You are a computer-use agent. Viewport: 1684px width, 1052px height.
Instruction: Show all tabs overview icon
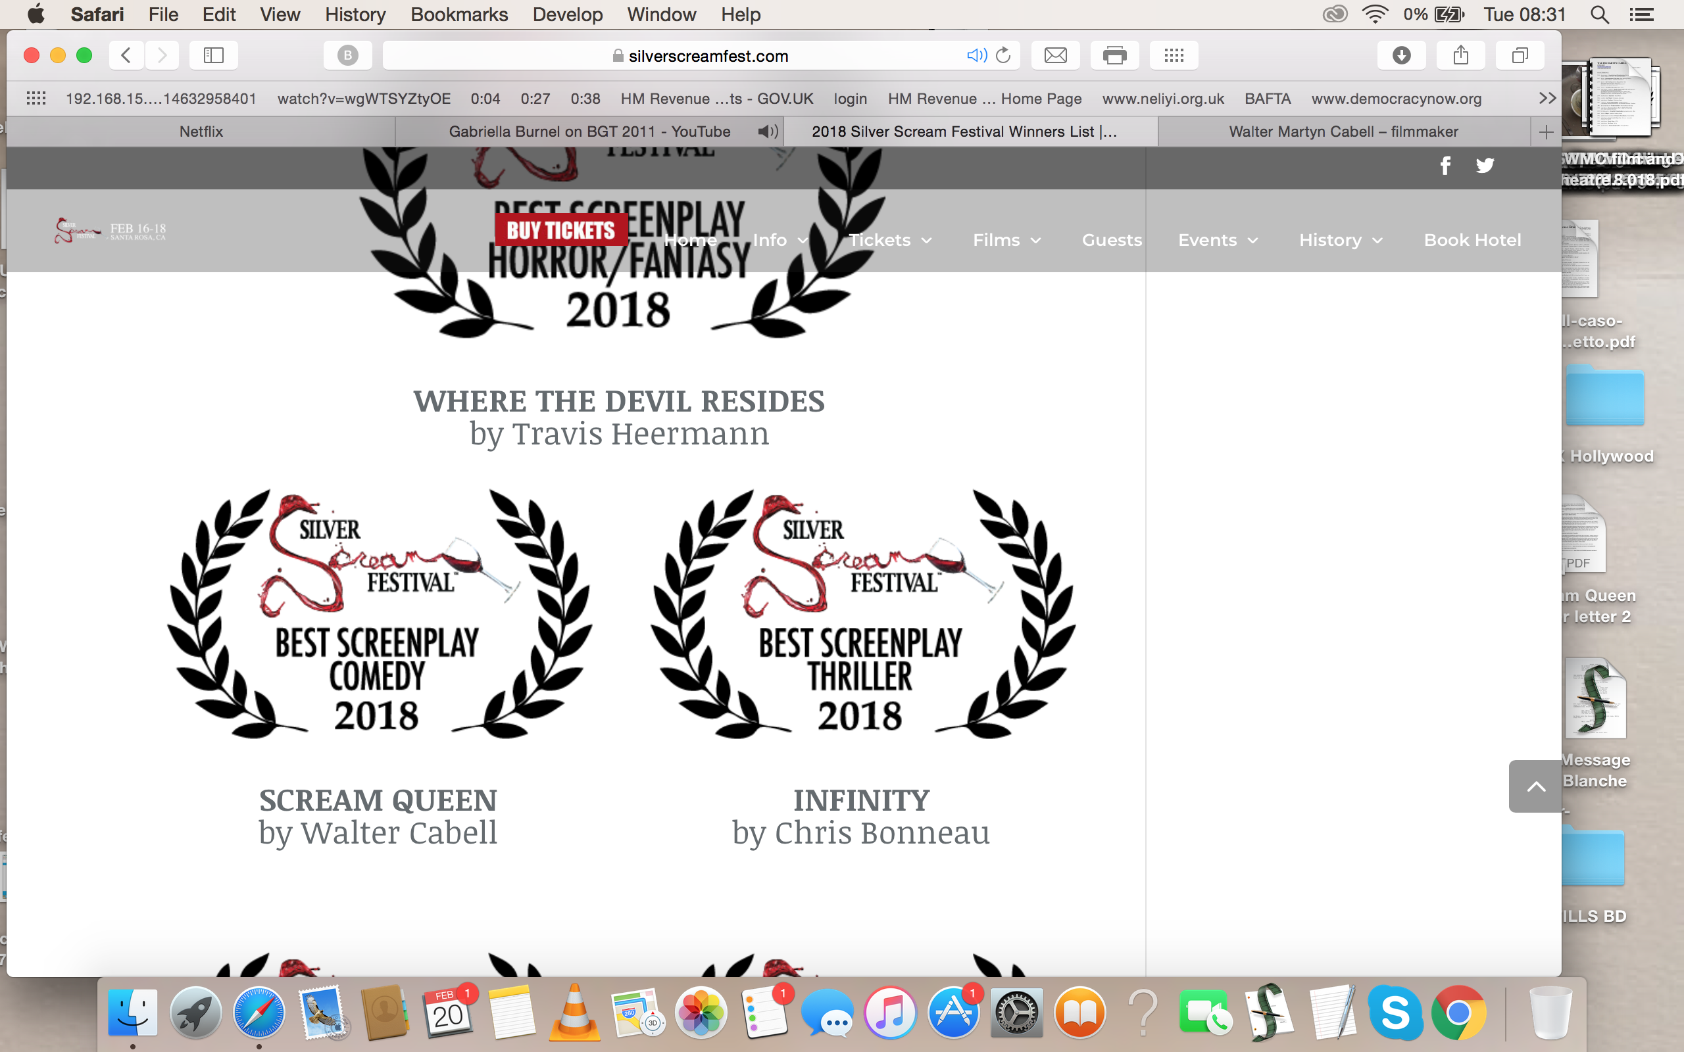pos(1520,55)
